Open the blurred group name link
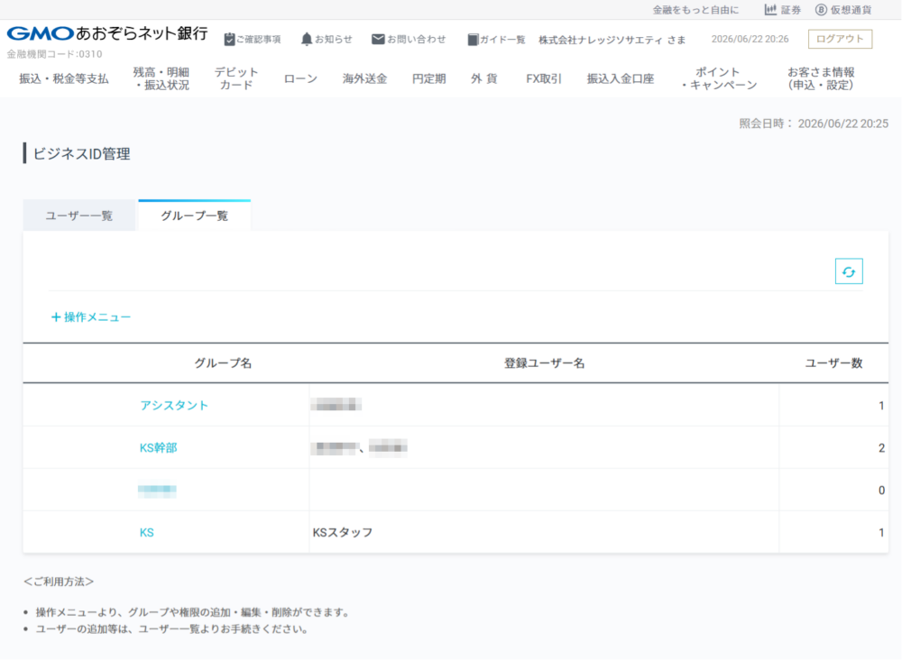The image size is (902, 660). [157, 490]
